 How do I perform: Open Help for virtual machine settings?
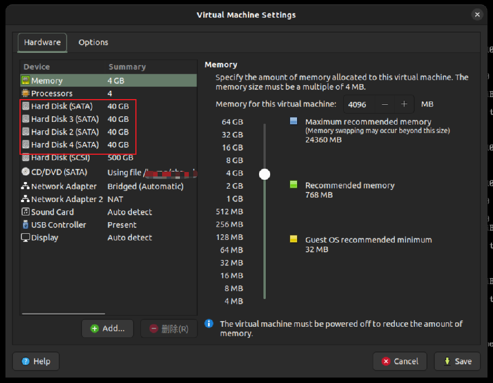(x=36, y=361)
